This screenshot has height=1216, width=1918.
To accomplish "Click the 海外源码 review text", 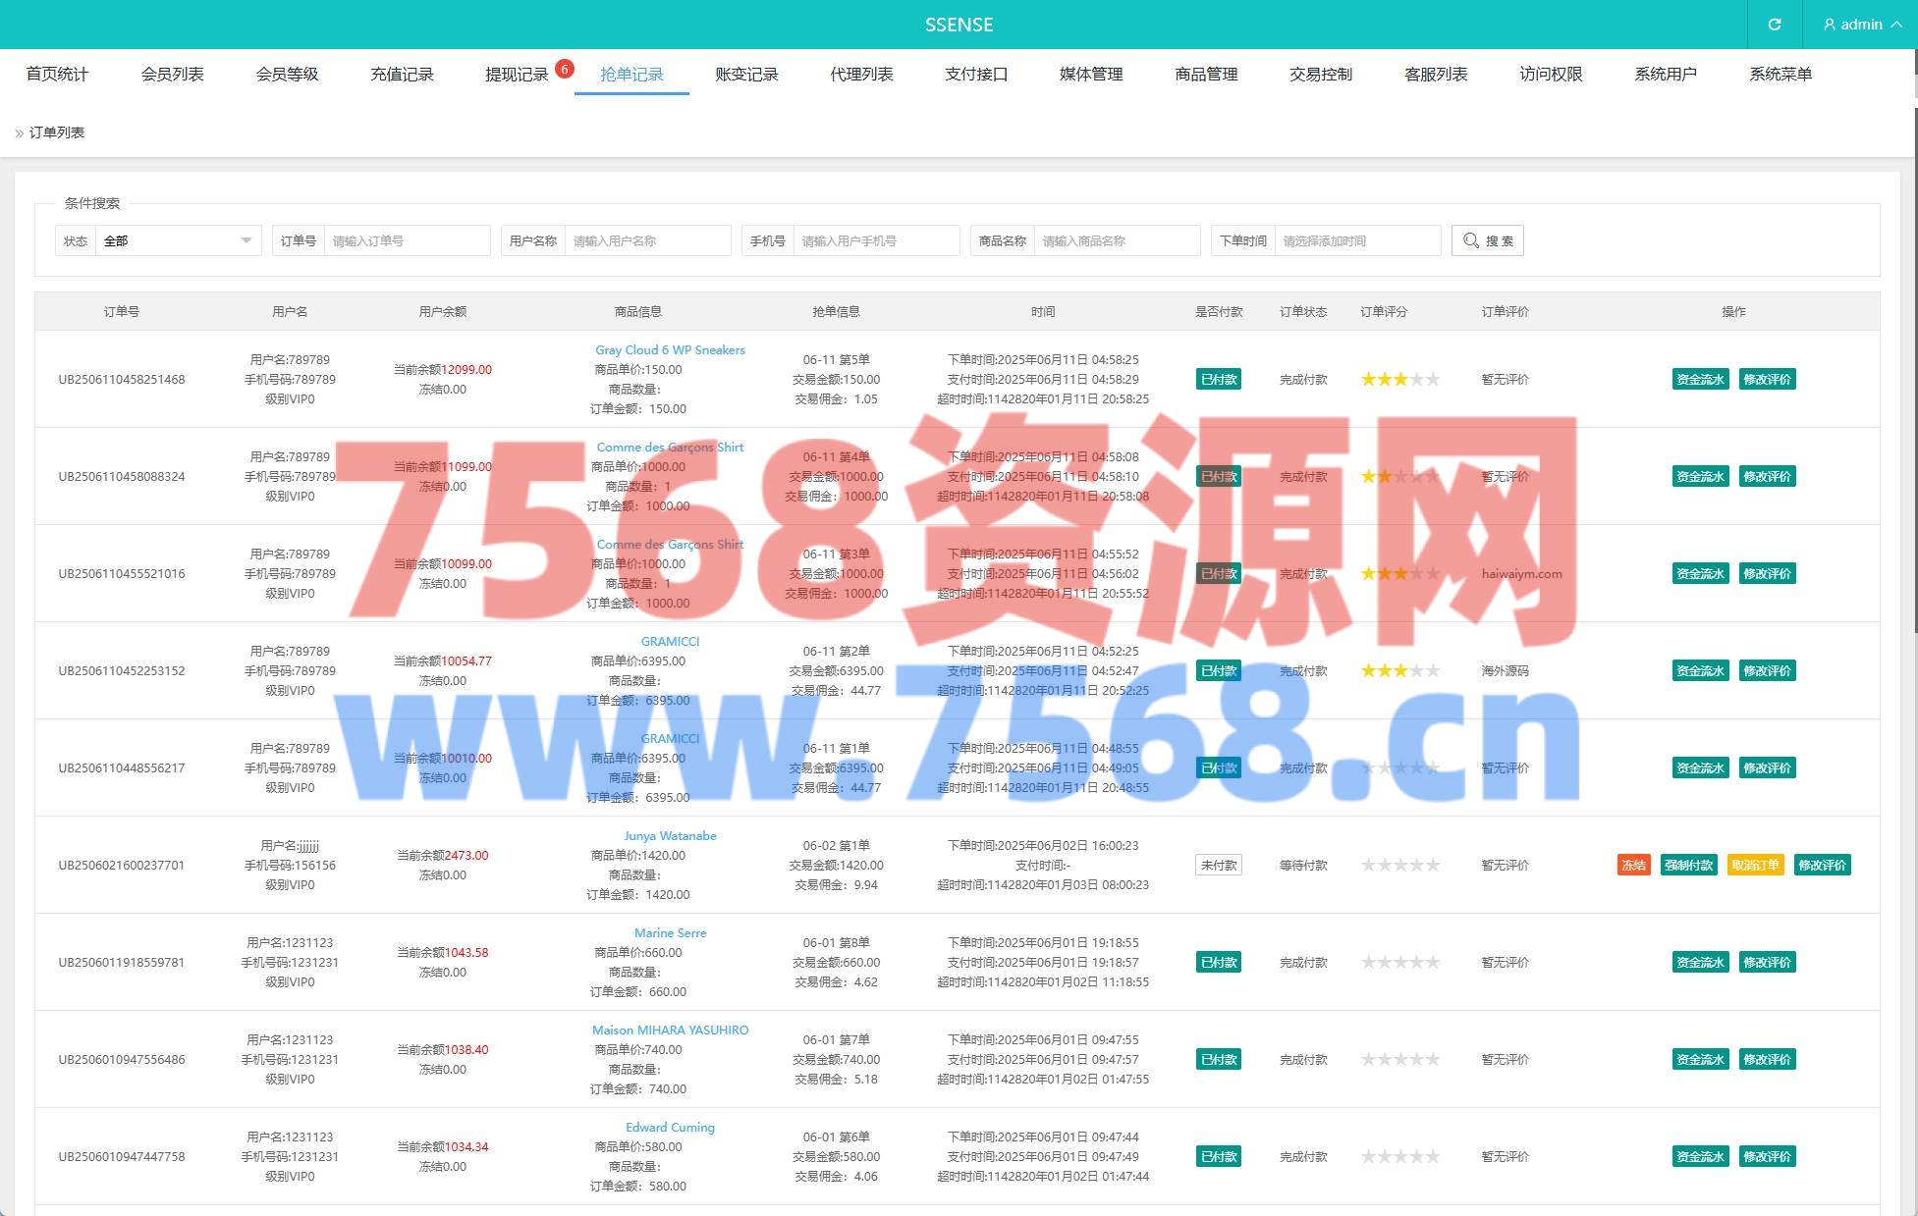I will click(1505, 670).
